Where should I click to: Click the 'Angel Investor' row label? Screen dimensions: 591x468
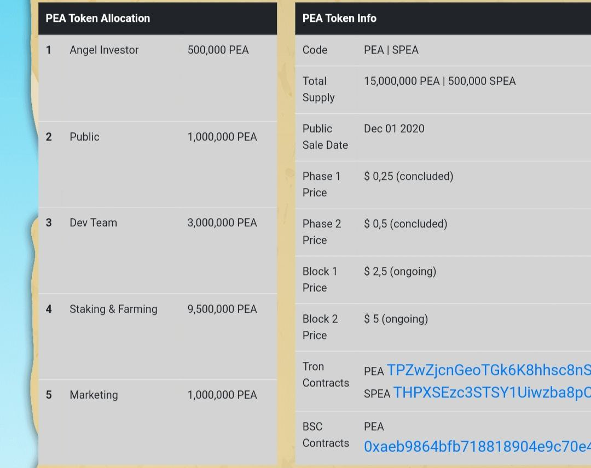click(104, 50)
